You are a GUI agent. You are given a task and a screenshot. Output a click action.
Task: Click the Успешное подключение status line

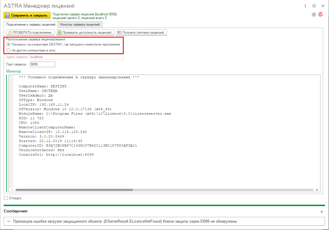pos(79,77)
